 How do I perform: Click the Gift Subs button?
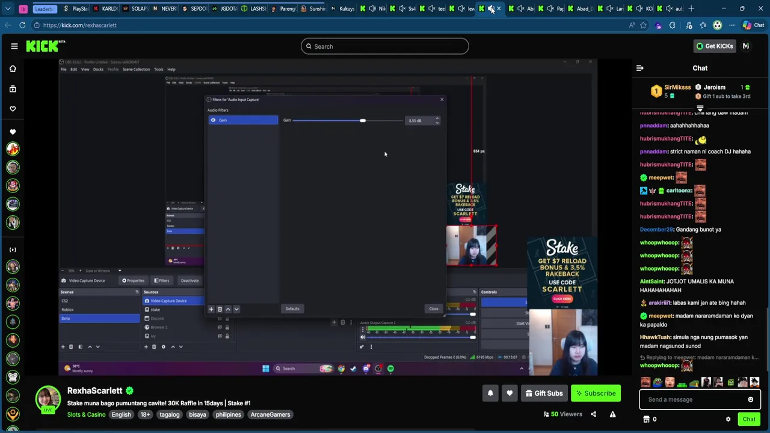pyautogui.click(x=543, y=393)
